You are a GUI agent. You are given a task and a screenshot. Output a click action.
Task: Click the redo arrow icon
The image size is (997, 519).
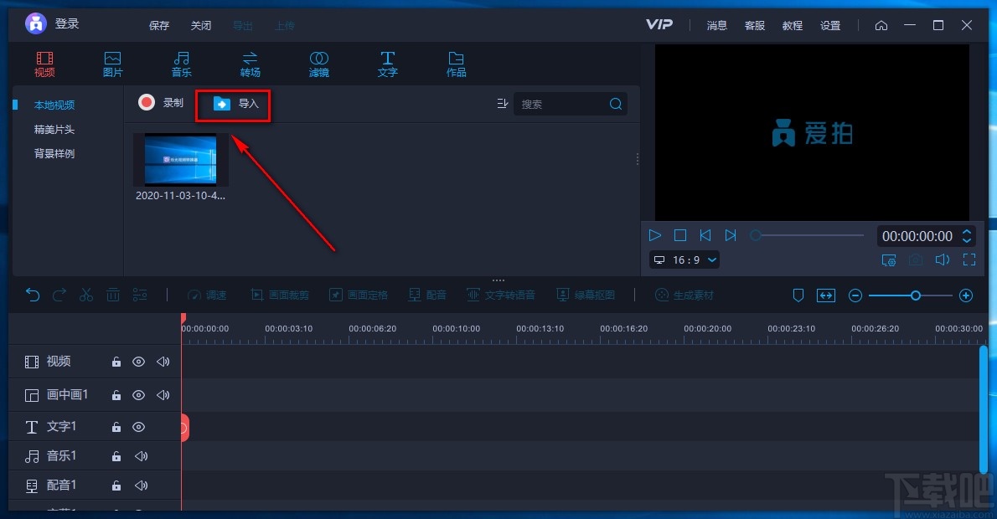tap(59, 295)
